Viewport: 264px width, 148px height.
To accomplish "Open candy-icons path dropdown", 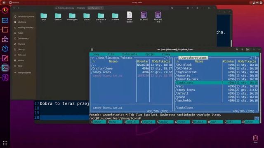I will click(95, 8).
